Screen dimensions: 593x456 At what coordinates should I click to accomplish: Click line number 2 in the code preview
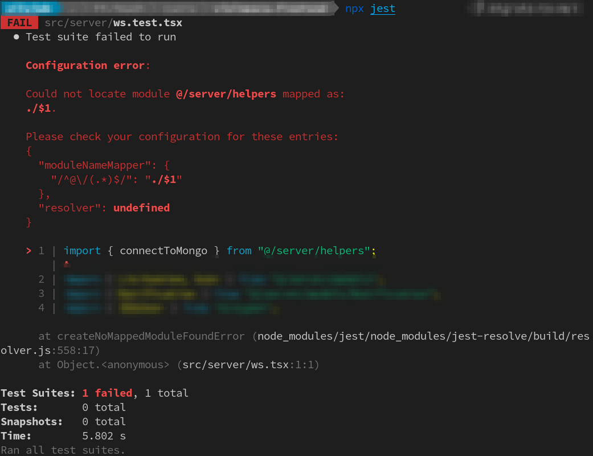pyautogui.click(x=40, y=279)
